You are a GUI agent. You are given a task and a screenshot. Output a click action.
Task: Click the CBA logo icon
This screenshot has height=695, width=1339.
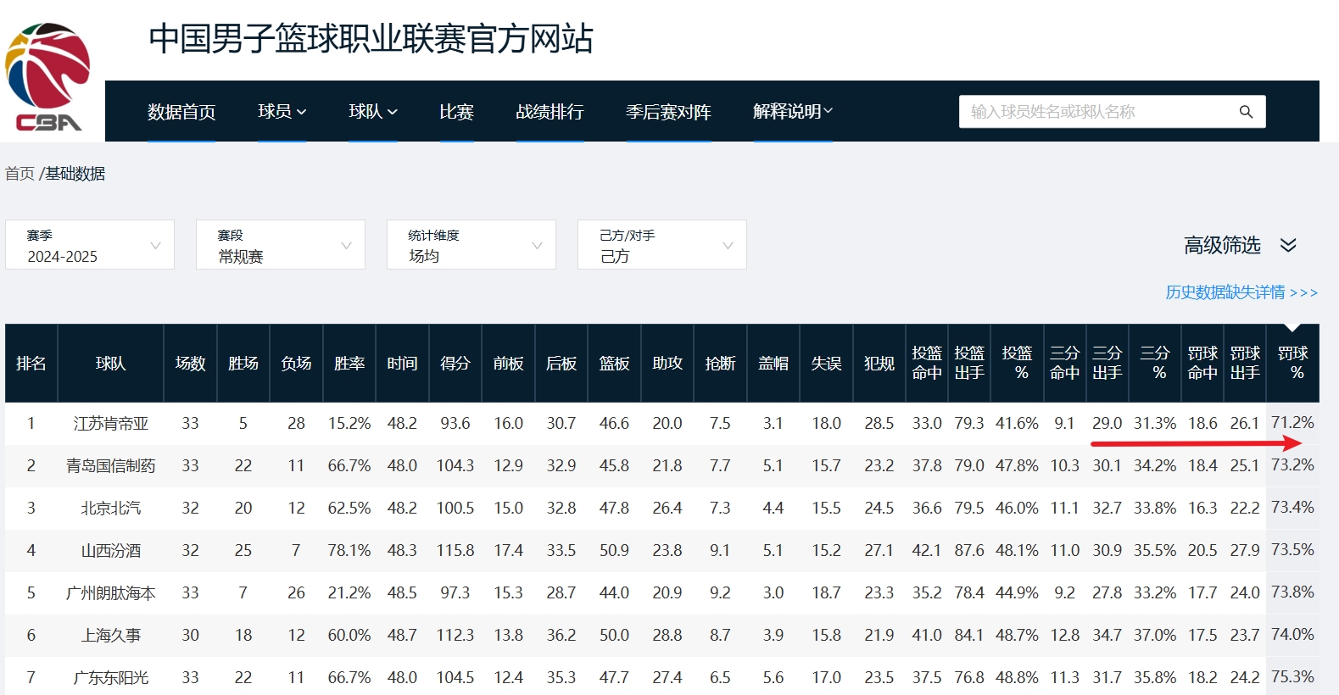coord(47,78)
